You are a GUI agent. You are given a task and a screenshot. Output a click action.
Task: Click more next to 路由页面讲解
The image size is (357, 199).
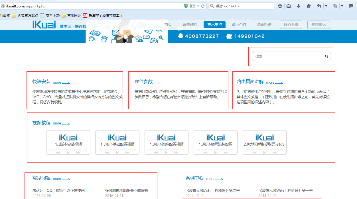(275, 83)
